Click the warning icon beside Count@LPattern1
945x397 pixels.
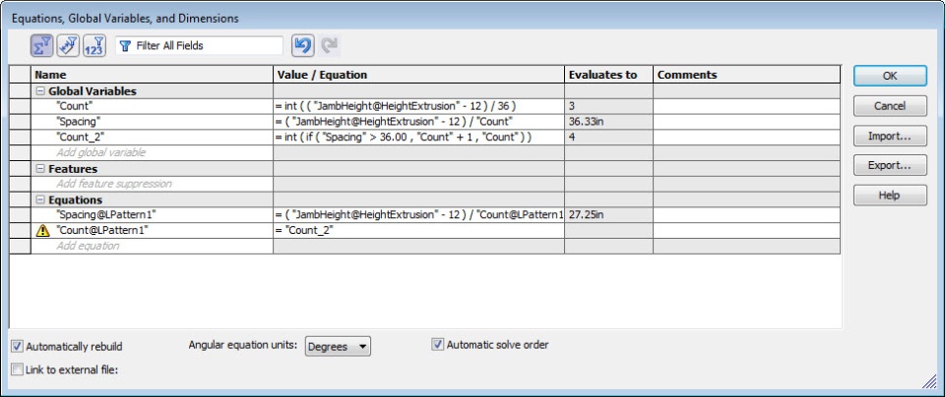click(42, 230)
